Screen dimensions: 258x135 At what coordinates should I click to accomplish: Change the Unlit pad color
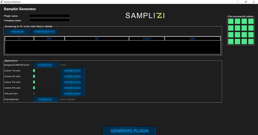(72, 94)
